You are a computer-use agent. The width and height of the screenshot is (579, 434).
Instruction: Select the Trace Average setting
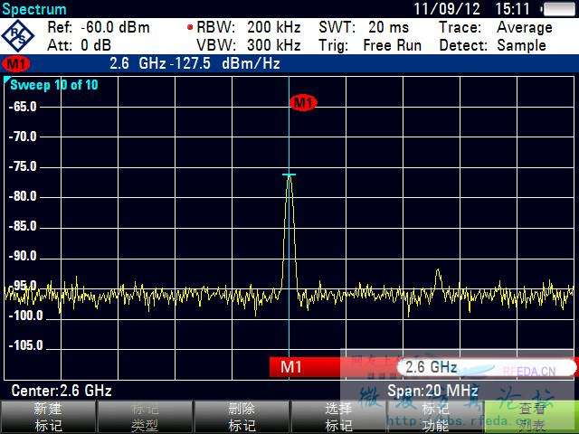coord(496,27)
